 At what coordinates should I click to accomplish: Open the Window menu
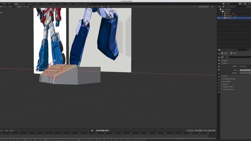click(x=4, y=4)
